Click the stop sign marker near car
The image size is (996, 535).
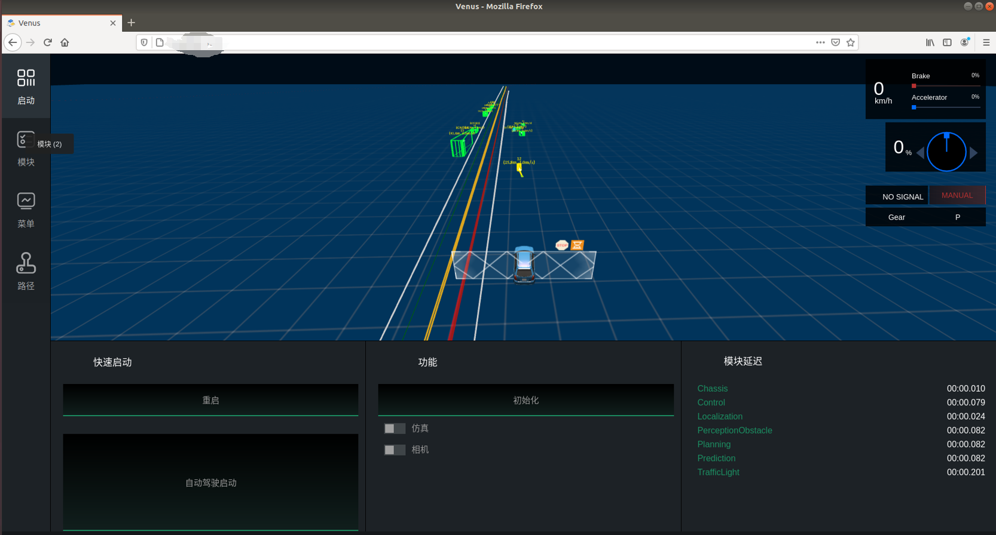561,245
